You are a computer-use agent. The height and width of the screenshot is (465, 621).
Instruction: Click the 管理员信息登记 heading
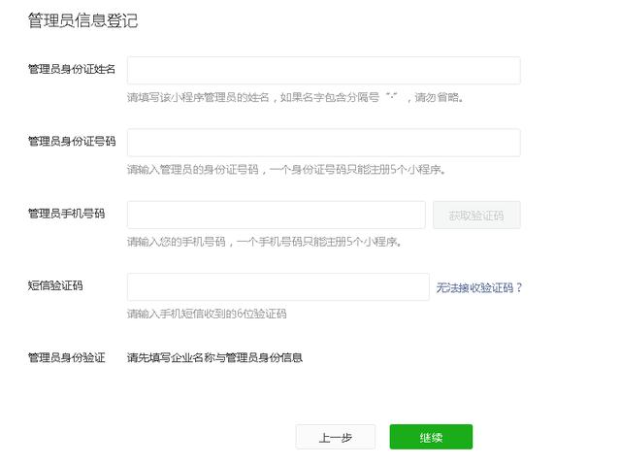(82, 20)
